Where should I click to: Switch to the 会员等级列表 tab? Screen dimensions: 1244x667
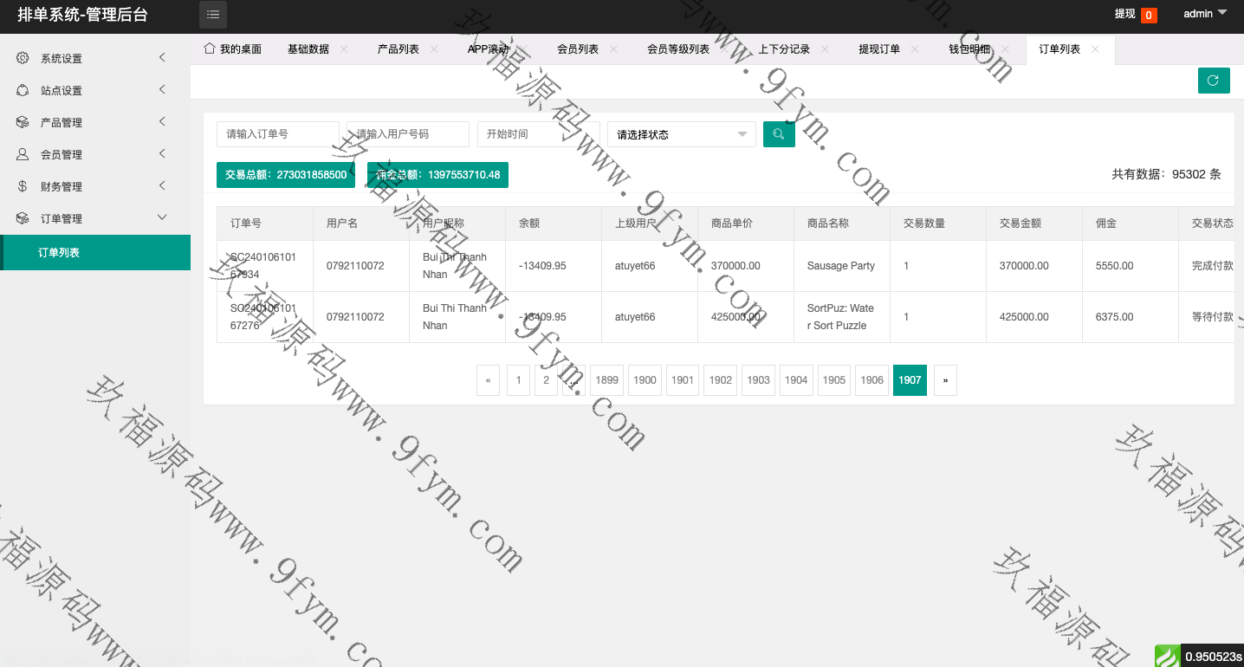[677, 49]
